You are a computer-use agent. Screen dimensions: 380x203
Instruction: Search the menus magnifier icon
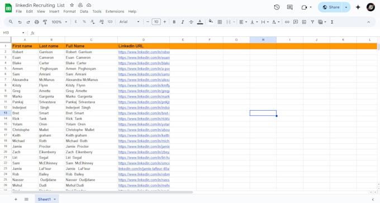(x=11, y=22)
